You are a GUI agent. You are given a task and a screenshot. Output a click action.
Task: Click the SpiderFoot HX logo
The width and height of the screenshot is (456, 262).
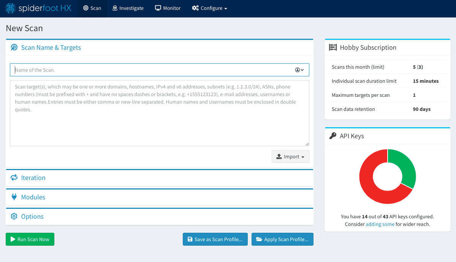tap(38, 8)
